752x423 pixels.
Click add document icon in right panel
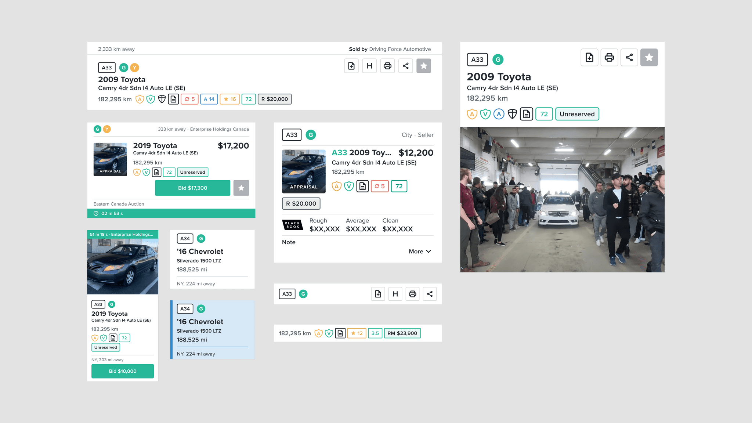[x=589, y=58]
